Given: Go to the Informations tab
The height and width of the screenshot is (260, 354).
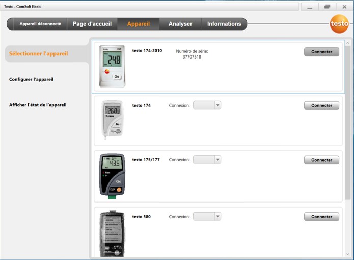Looking at the screenshot, I should tap(224, 24).
